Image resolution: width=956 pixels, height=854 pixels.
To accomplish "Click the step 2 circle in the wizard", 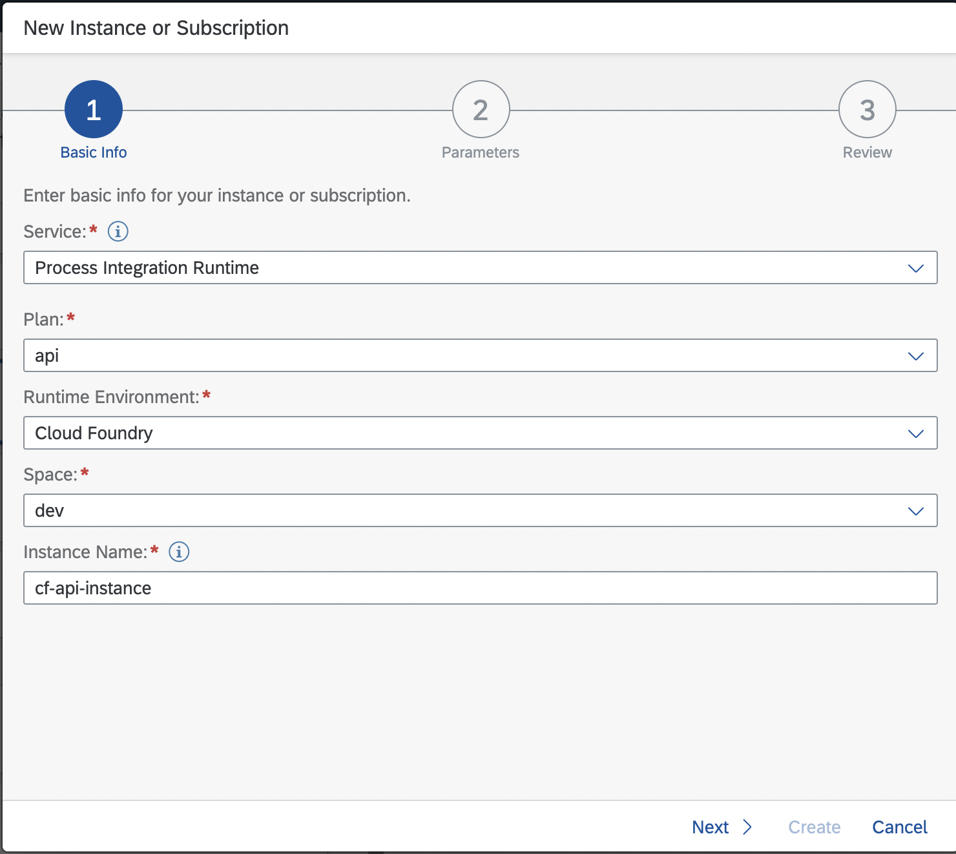I will click(x=481, y=109).
